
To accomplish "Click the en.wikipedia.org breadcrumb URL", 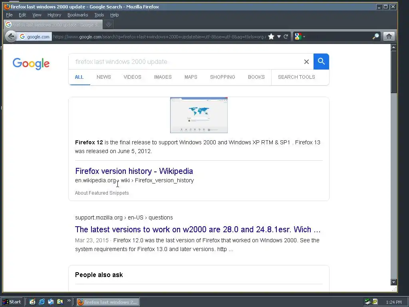I will (134, 180).
